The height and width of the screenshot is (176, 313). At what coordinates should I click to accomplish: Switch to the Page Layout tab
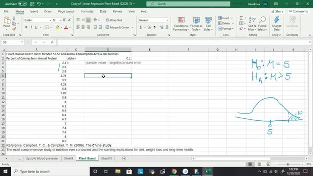coord(66,11)
